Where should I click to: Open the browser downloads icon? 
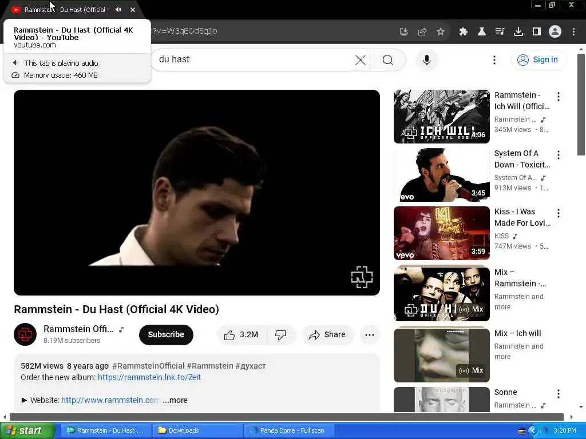pos(518,32)
